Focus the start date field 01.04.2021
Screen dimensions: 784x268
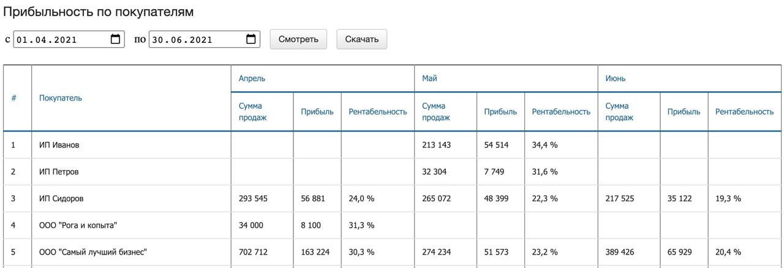pyautogui.click(x=69, y=39)
